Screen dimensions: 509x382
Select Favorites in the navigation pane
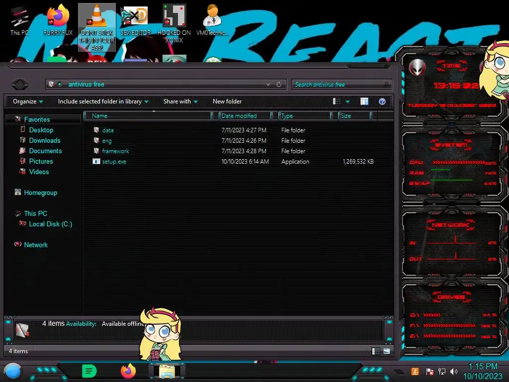[37, 119]
